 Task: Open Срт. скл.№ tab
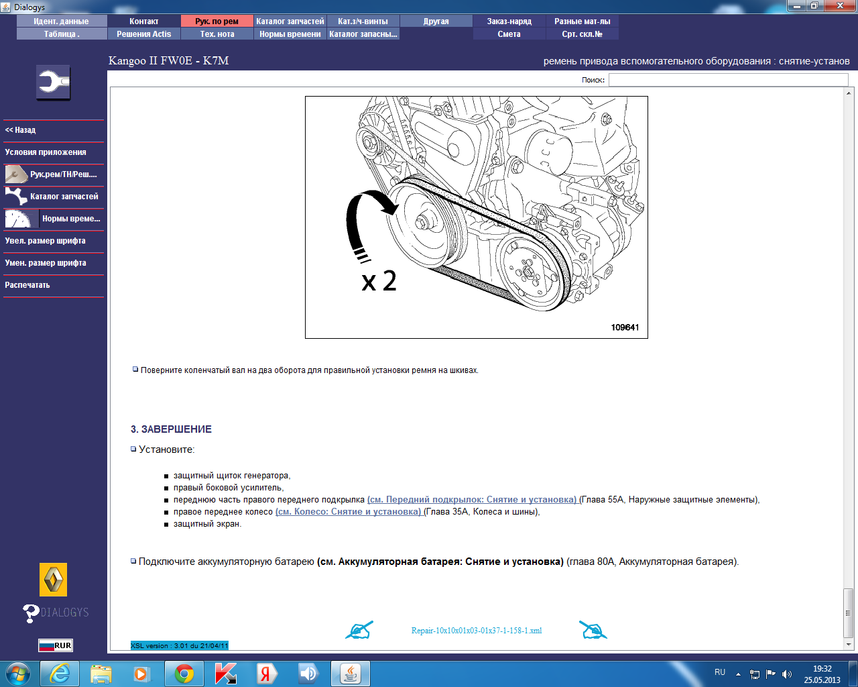tap(583, 34)
